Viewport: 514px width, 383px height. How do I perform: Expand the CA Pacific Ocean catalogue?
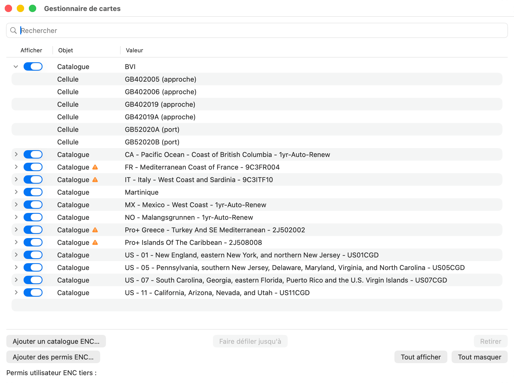16,154
